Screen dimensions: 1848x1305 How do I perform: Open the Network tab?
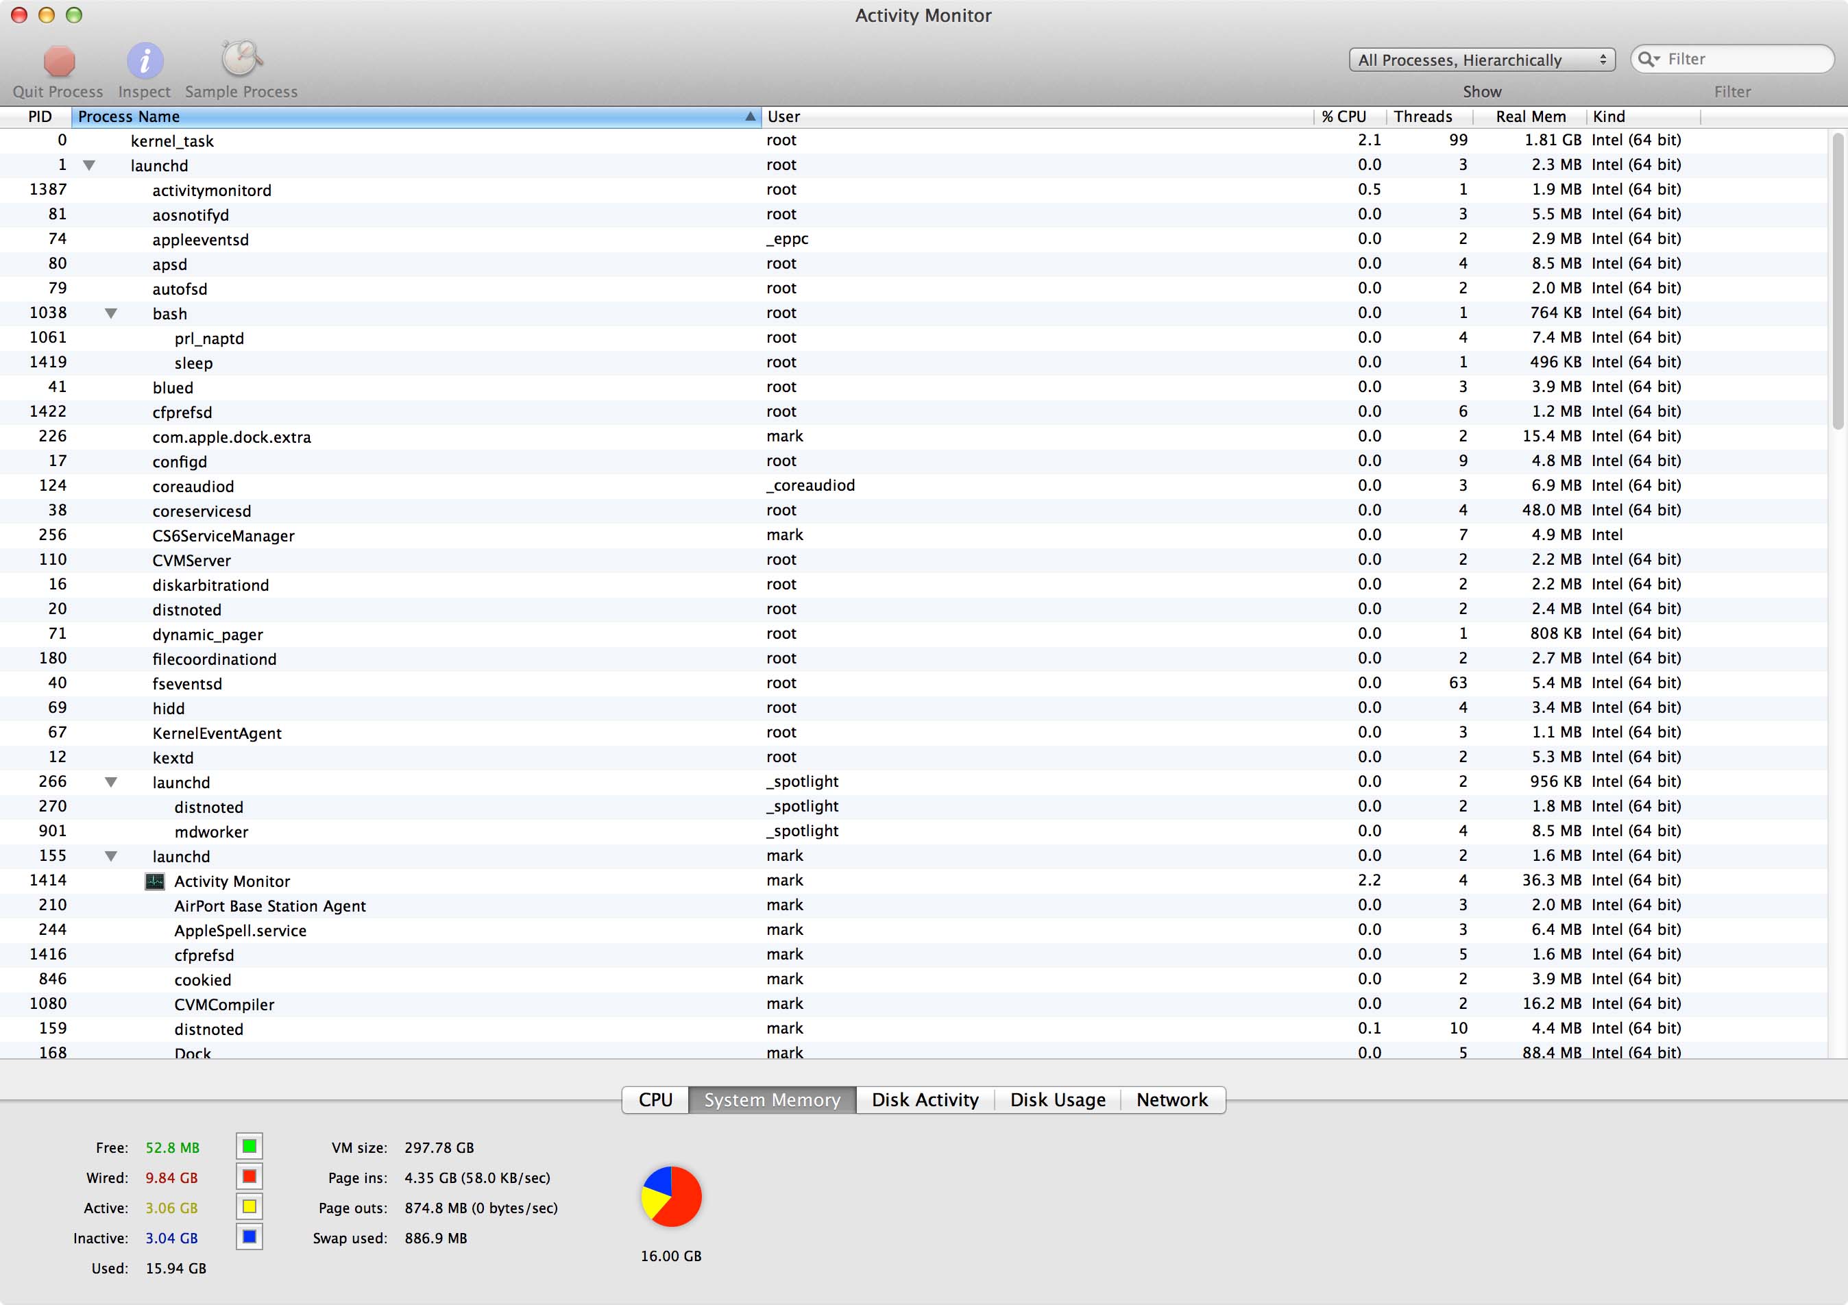coord(1173,1100)
